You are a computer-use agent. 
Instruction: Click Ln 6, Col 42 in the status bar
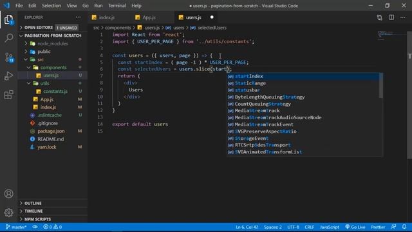coord(247,227)
